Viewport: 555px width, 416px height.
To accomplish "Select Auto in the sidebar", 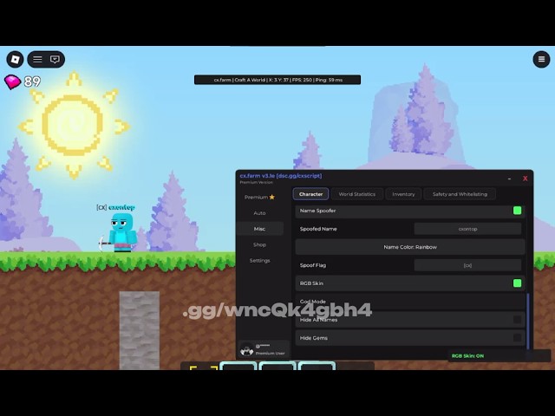I will point(259,213).
